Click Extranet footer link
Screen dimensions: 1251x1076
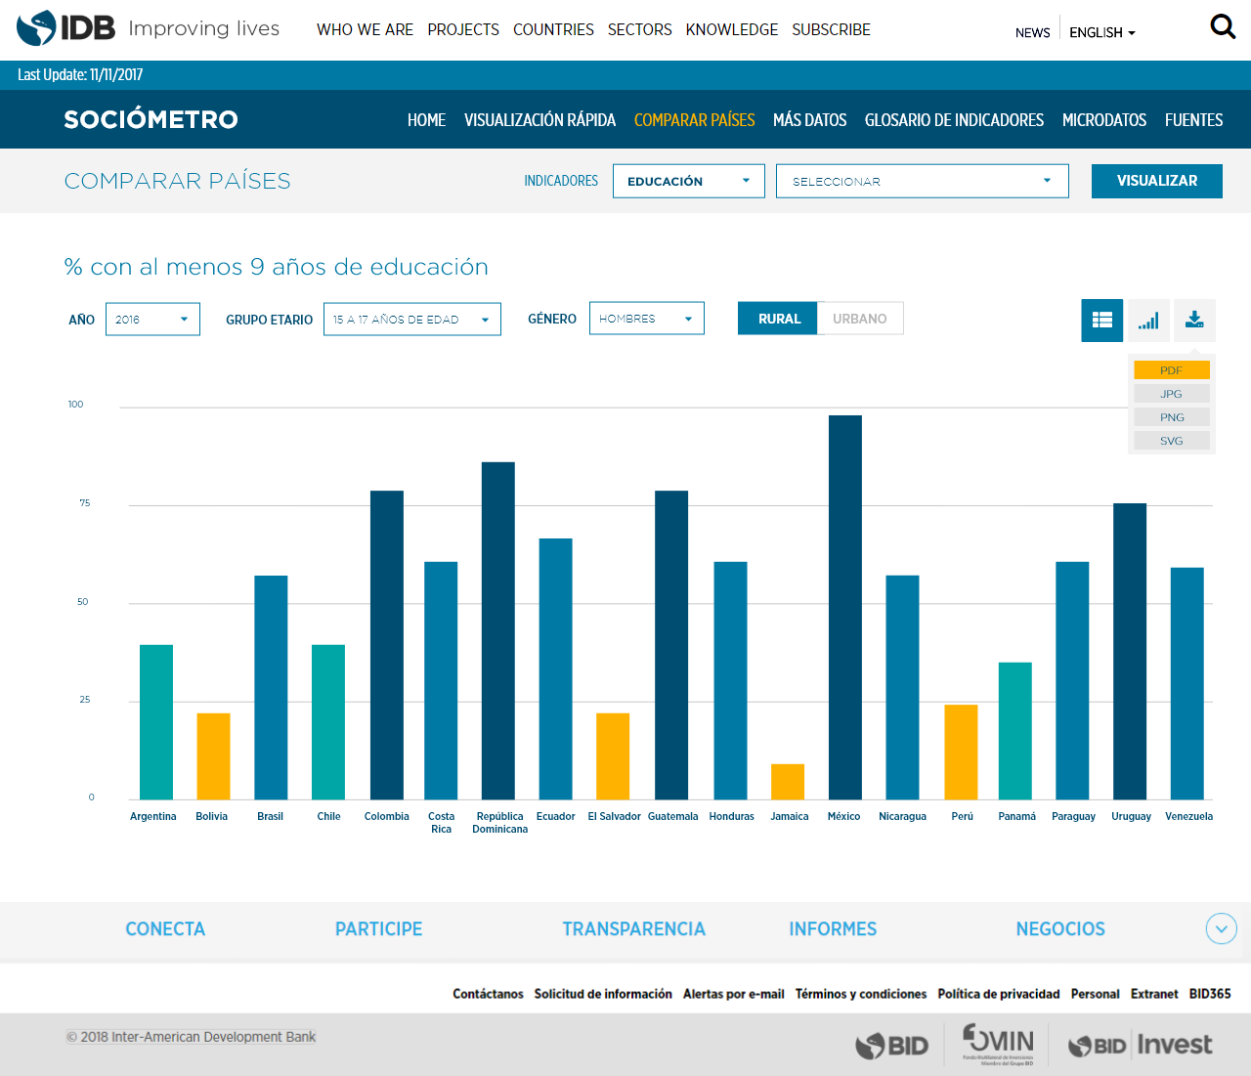(1154, 994)
